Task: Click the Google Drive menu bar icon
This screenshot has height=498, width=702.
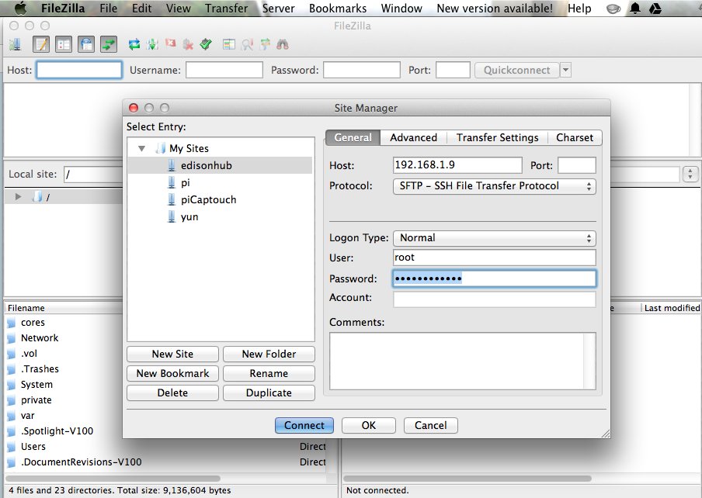Action: [x=655, y=8]
